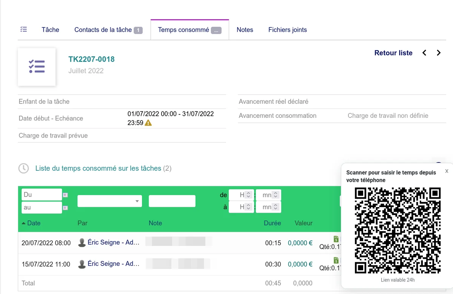
Task: Open Éric Seigne link in 15/07/2022 row
Action: tap(113, 264)
